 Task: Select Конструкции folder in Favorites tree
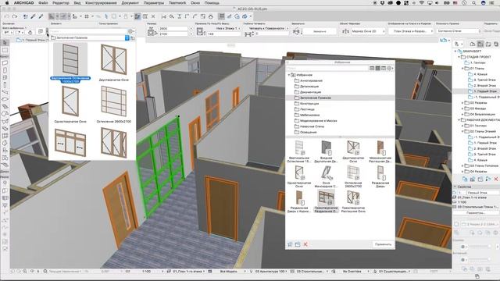coord(309,104)
